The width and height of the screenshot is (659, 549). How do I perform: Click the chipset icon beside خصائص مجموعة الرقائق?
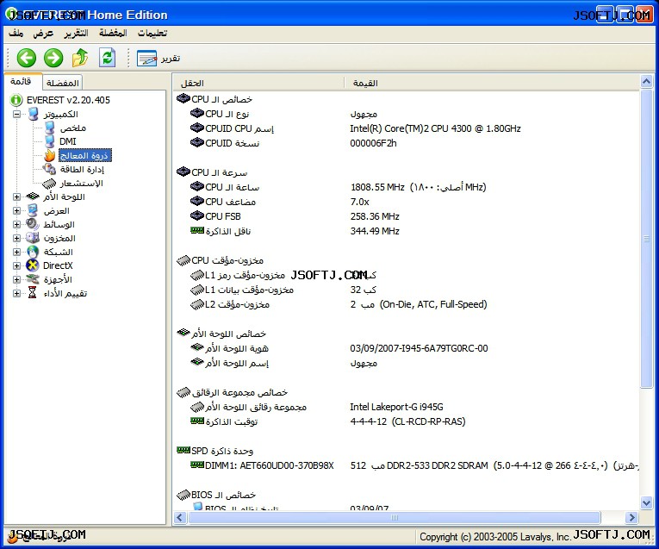click(x=183, y=392)
